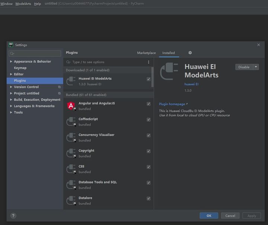The width and height of the screenshot is (268, 225).
Task: Click the Huawei EI ModelArts plugin icon in list
Action: (x=71, y=81)
